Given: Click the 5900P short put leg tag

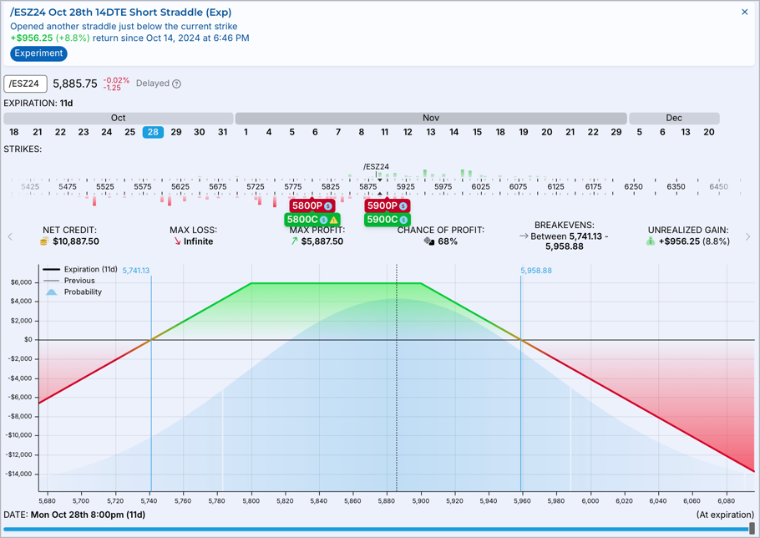Looking at the screenshot, I should coord(388,206).
